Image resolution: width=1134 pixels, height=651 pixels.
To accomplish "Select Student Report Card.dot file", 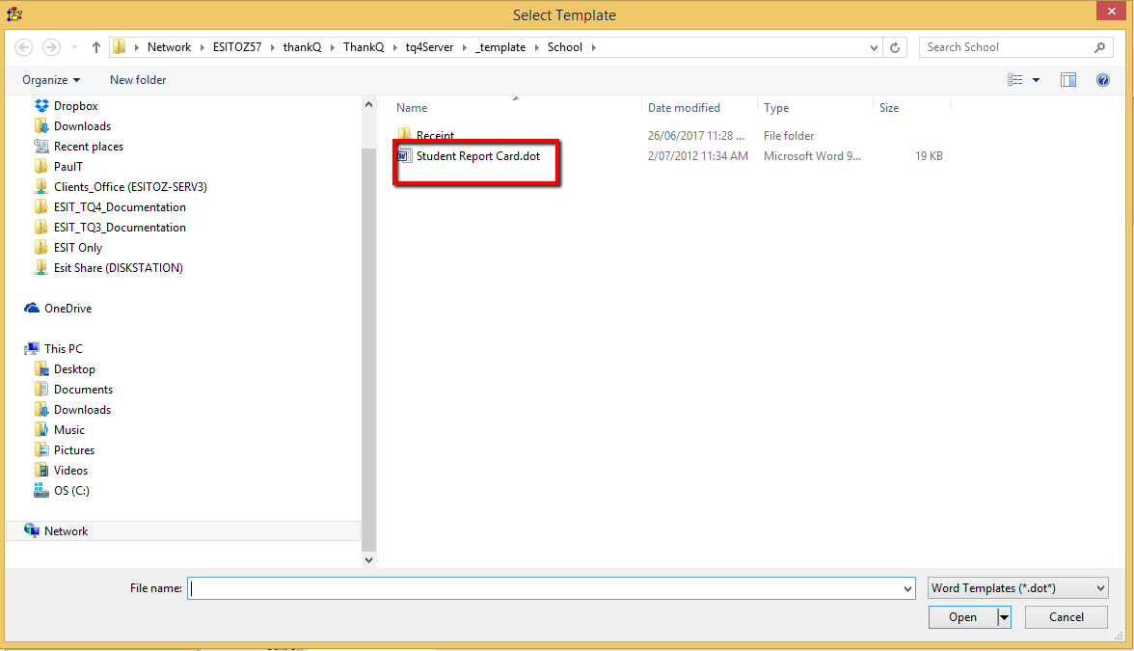I will pyautogui.click(x=477, y=156).
